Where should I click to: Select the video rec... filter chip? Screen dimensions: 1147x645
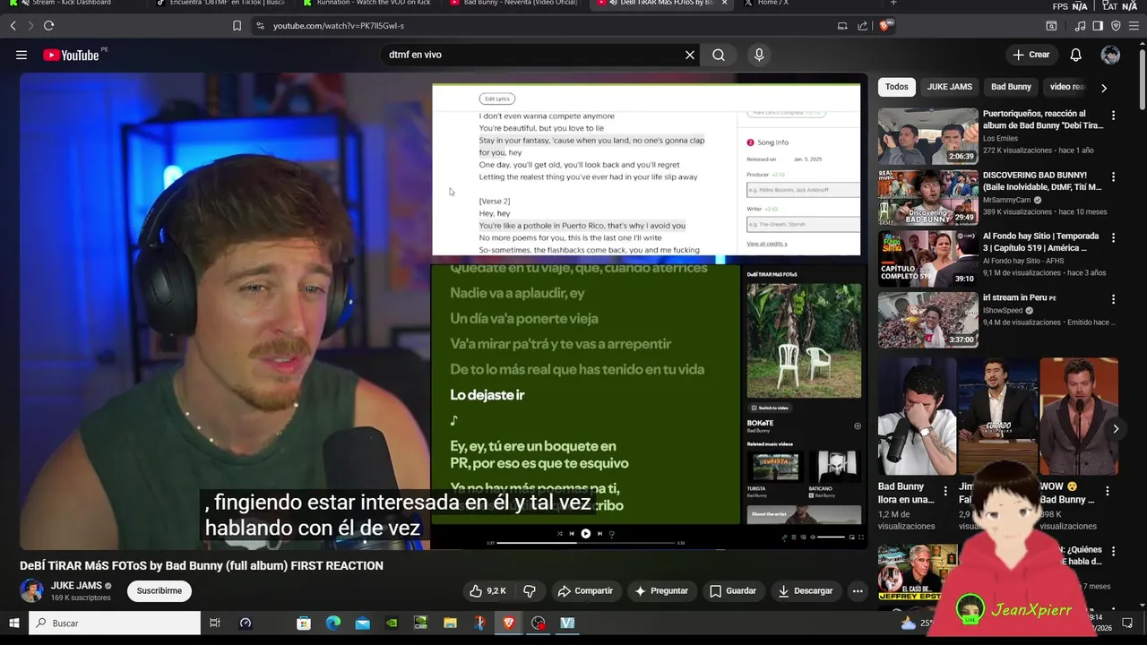pyautogui.click(x=1067, y=87)
